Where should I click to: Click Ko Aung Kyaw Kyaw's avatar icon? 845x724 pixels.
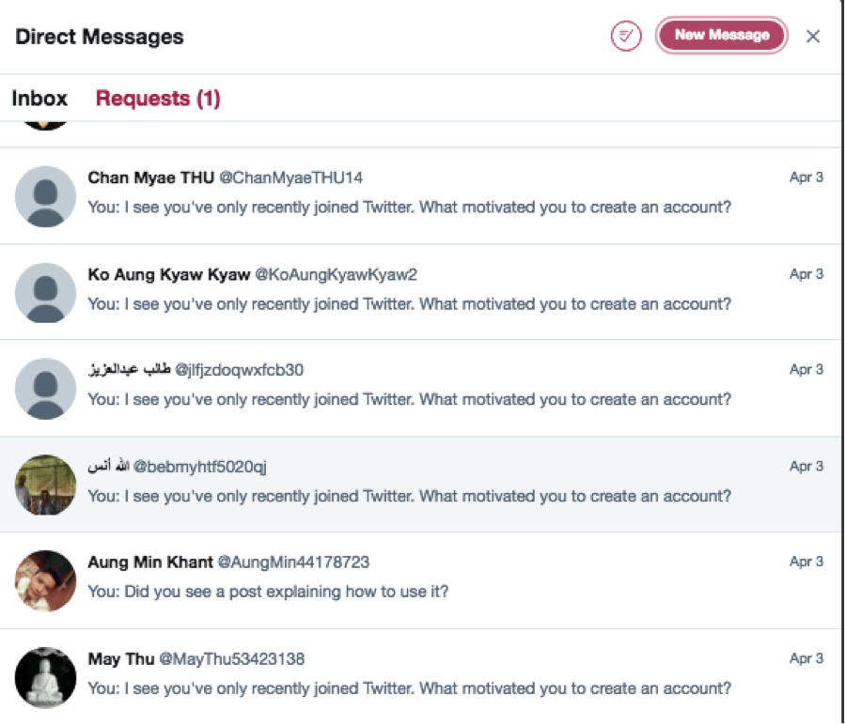(x=45, y=293)
